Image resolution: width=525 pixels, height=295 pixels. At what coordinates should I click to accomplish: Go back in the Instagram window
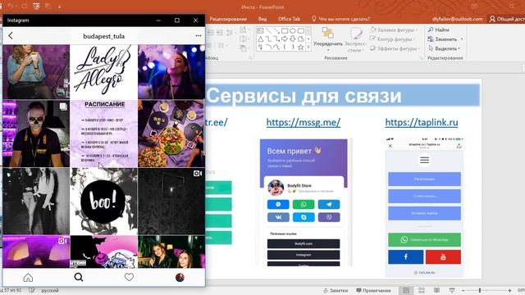(x=11, y=35)
